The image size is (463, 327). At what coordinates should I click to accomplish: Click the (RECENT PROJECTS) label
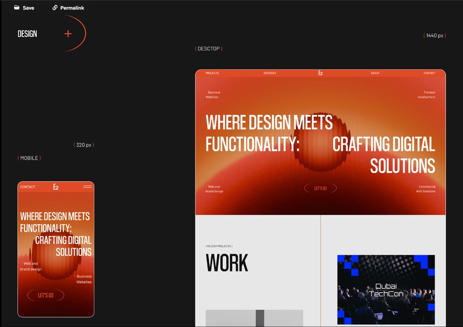218,246
